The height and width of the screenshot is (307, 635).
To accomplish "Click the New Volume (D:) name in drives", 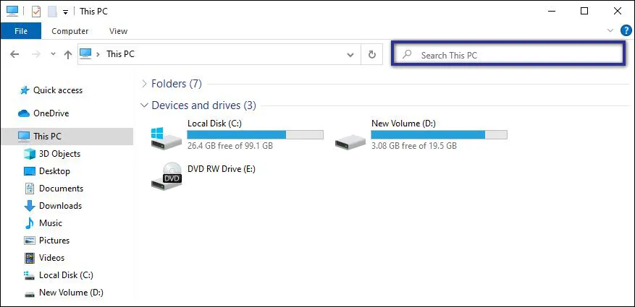I will point(403,124).
